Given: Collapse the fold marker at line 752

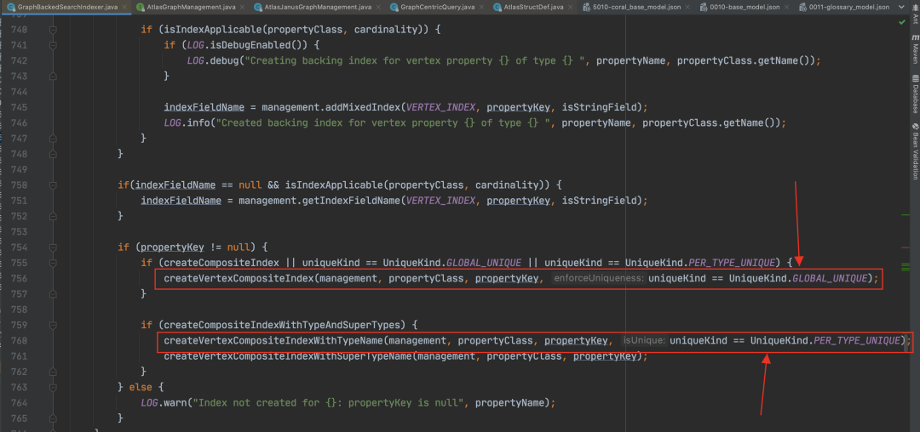Looking at the screenshot, I should [53, 216].
